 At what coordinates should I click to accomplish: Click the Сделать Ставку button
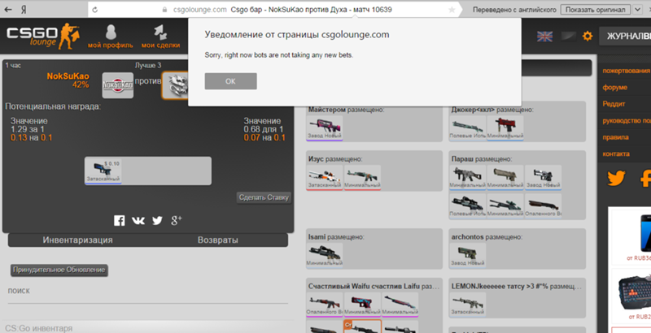point(264,197)
